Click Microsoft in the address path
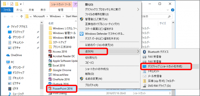 (39, 16)
